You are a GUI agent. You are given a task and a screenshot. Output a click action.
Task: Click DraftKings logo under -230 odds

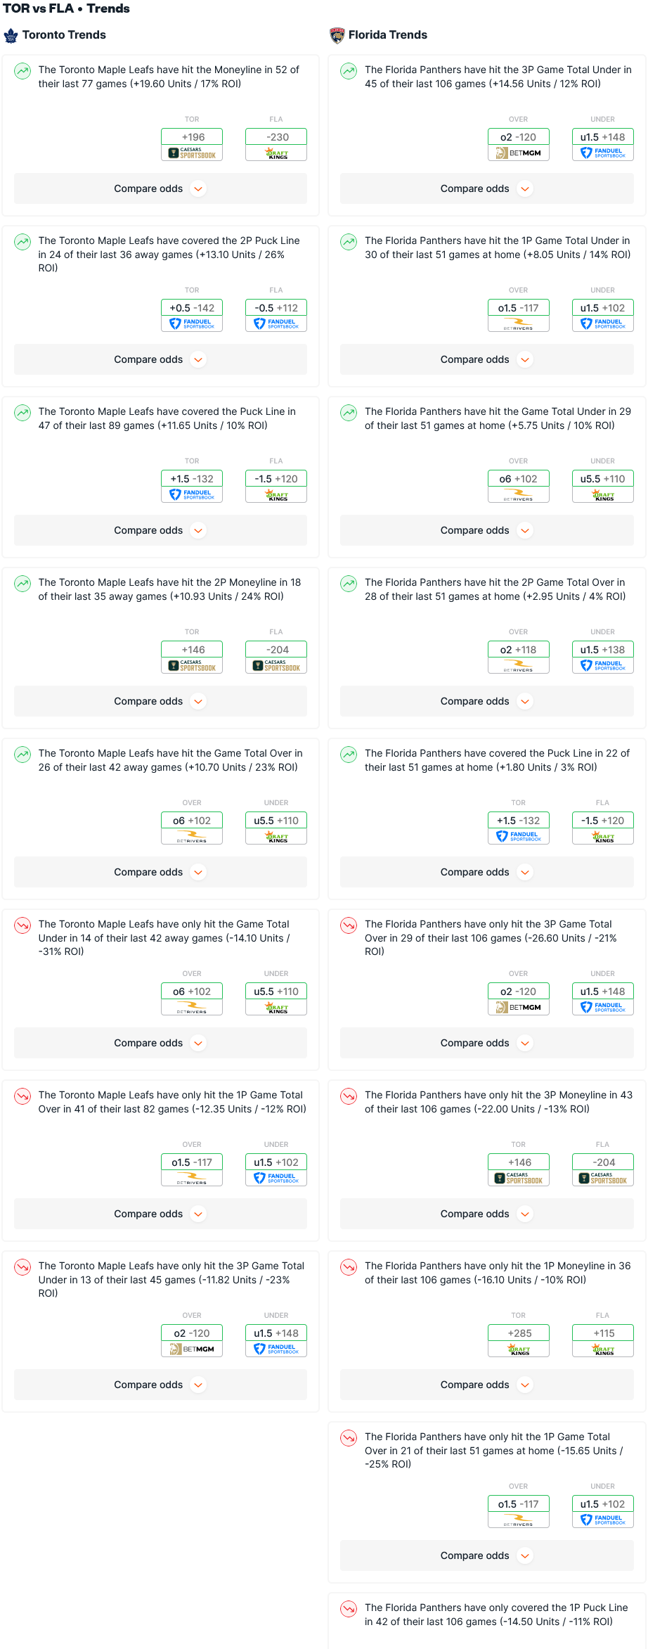coord(276,153)
